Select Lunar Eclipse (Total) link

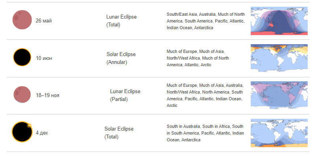(121, 21)
